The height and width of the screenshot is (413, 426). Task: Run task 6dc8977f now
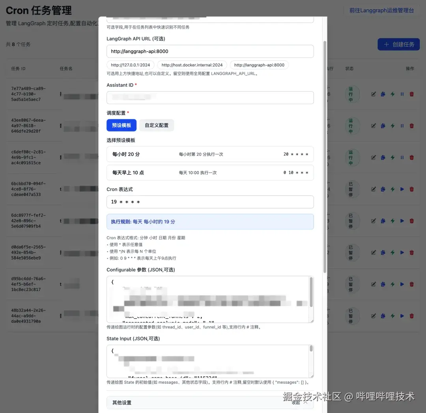(x=392, y=221)
